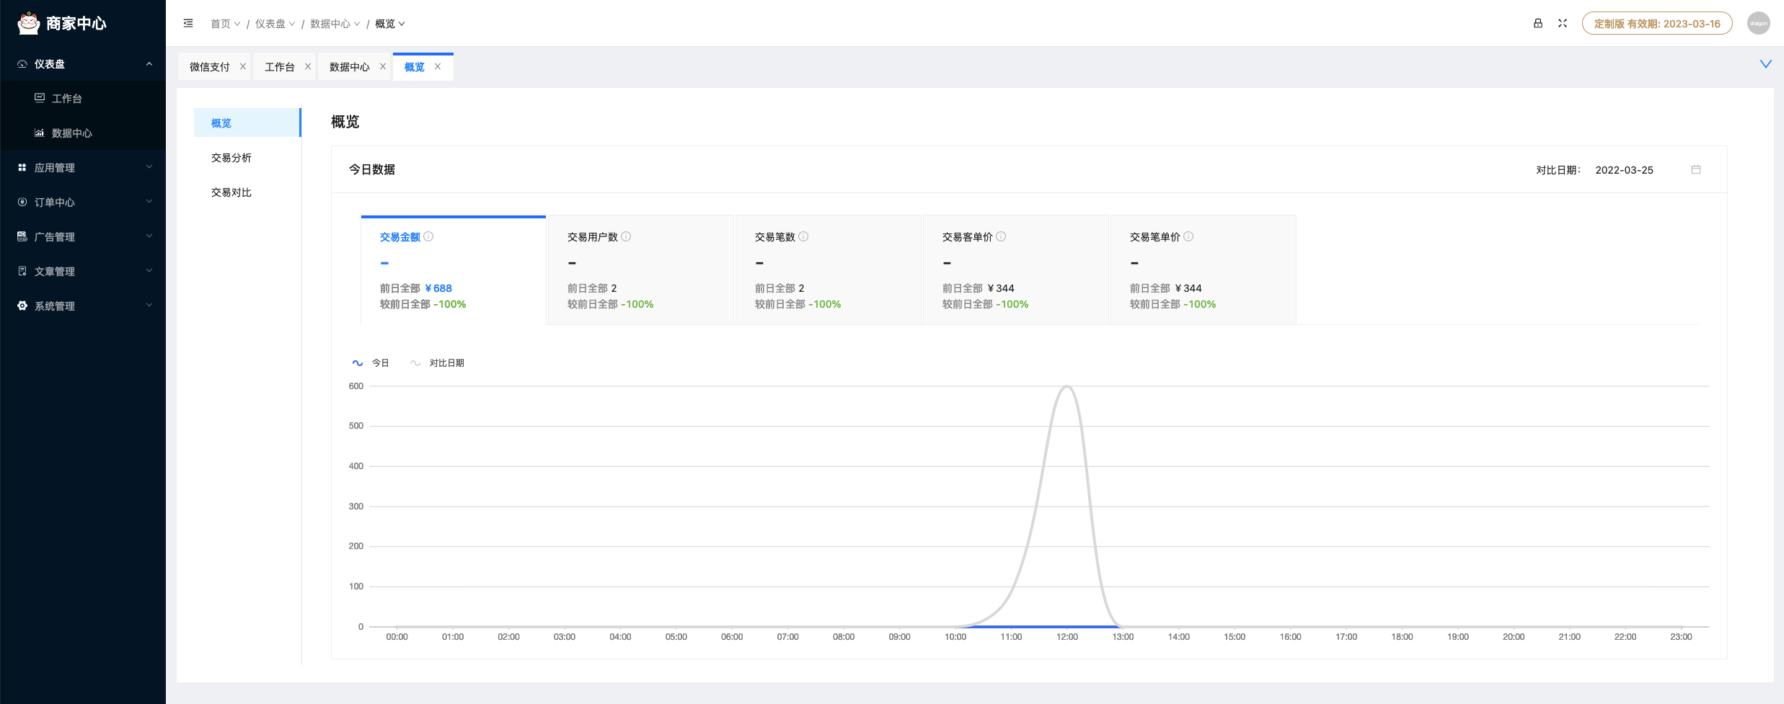
Task: Open the dragon user avatar
Action: pos(1758,23)
